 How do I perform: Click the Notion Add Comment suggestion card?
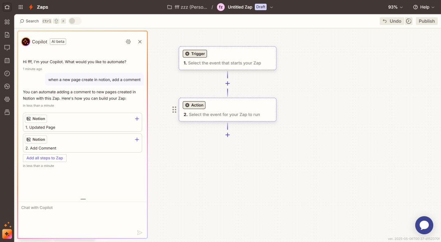tap(82, 143)
